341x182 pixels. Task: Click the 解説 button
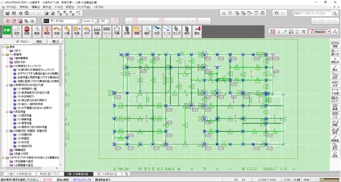pyautogui.click(x=39, y=42)
